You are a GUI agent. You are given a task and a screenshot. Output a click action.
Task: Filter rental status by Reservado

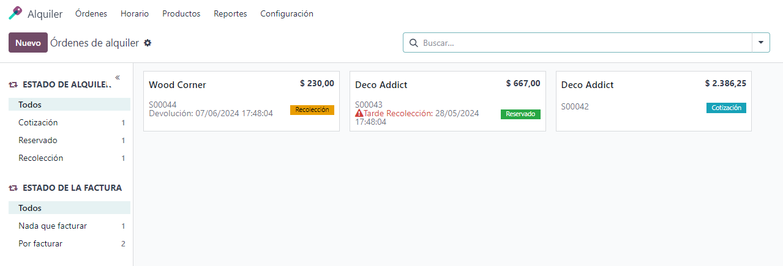(x=38, y=140)
